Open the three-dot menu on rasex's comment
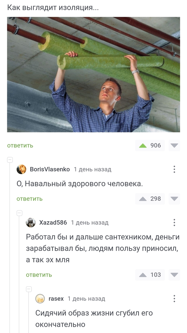Viewport: 187px width, 333px height. [174, 298]
